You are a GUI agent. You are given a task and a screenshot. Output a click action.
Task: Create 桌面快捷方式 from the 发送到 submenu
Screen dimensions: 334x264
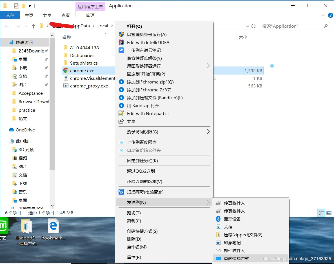tap(237, 258)
